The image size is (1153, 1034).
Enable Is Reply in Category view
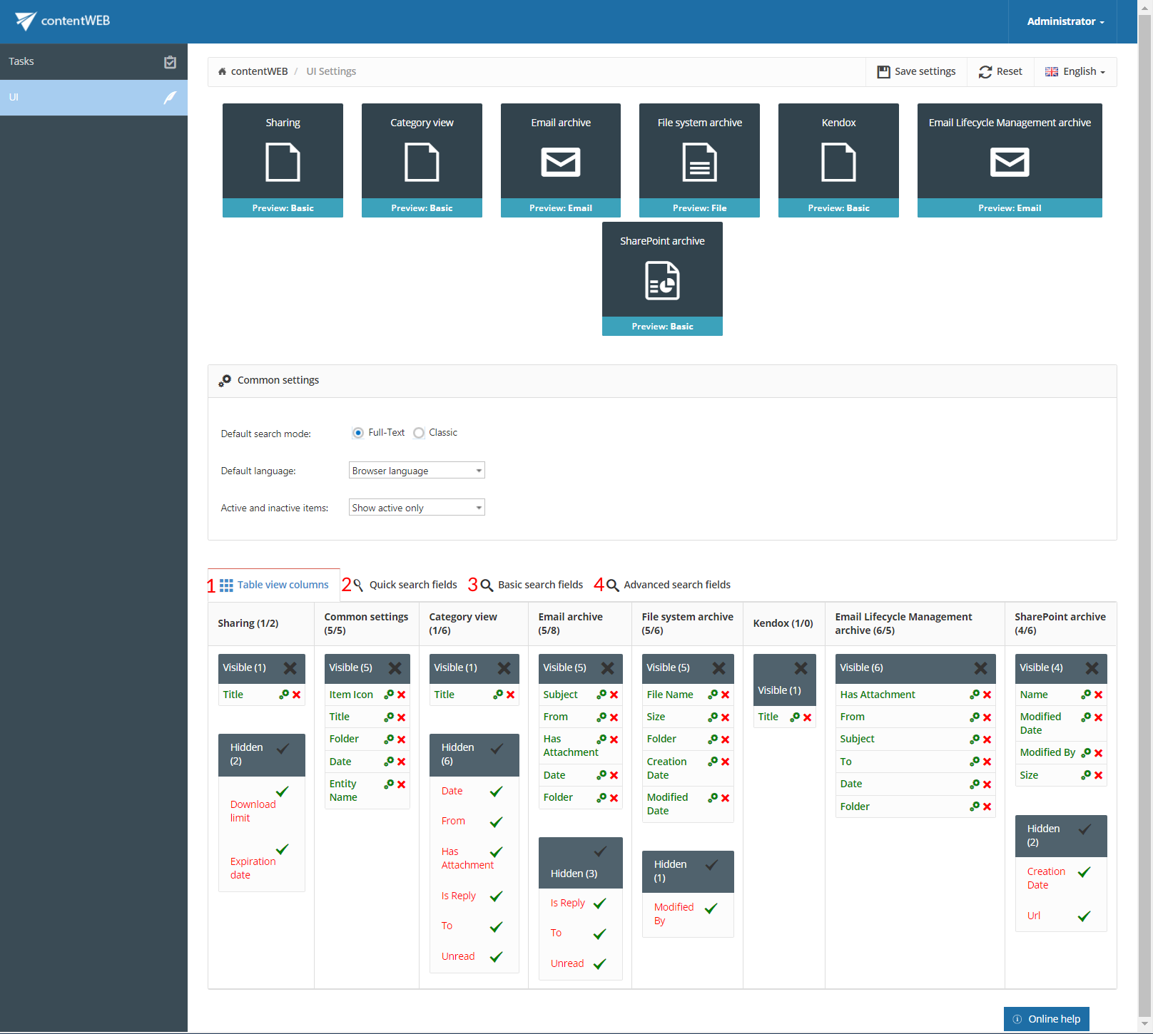(x=497, y=896)
